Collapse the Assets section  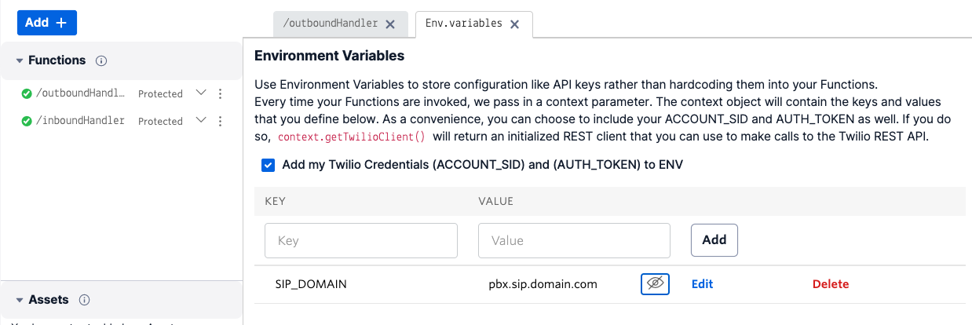coord(20,300)
